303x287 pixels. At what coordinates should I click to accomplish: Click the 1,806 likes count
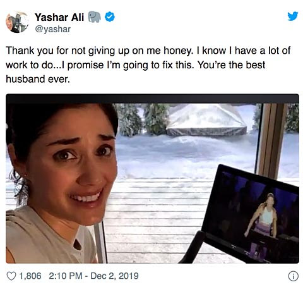(x=30, y=276)
